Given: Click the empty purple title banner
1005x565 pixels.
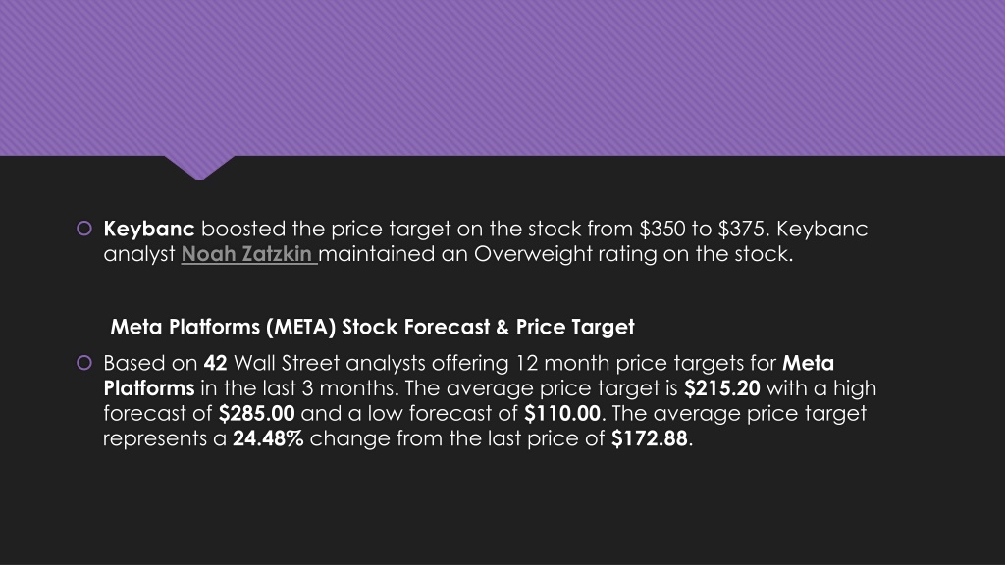Looking at the screenshot, I should (x=502, y=77).
